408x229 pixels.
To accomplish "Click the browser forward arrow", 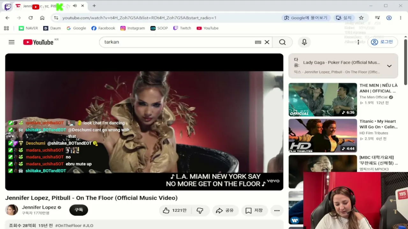I will 19,18.
